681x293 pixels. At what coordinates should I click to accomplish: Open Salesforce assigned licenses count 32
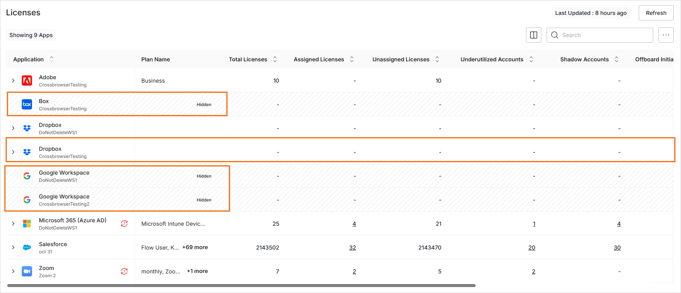pyautogui.click(x=353, y=247)
